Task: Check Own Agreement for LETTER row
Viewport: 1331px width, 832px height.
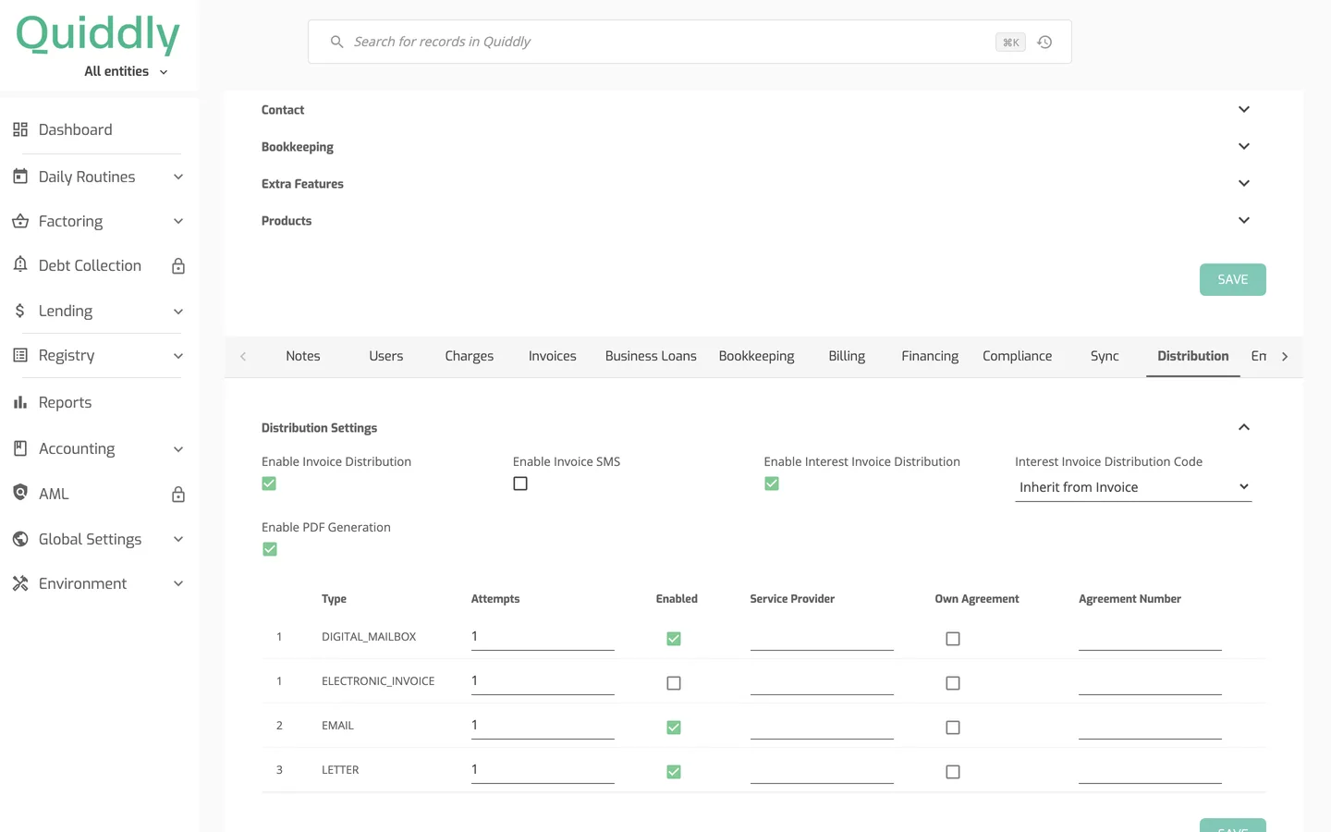Action: 953,772
